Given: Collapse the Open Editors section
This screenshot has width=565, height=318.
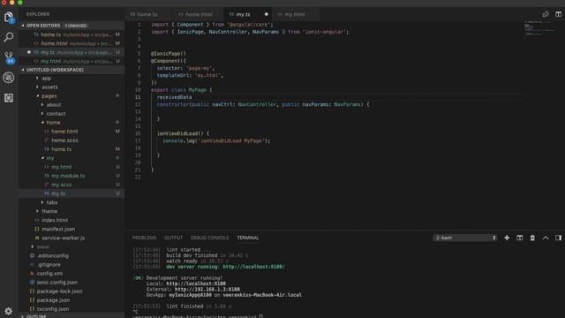Looking at the screenshot, I should click(x=72, y=26).
